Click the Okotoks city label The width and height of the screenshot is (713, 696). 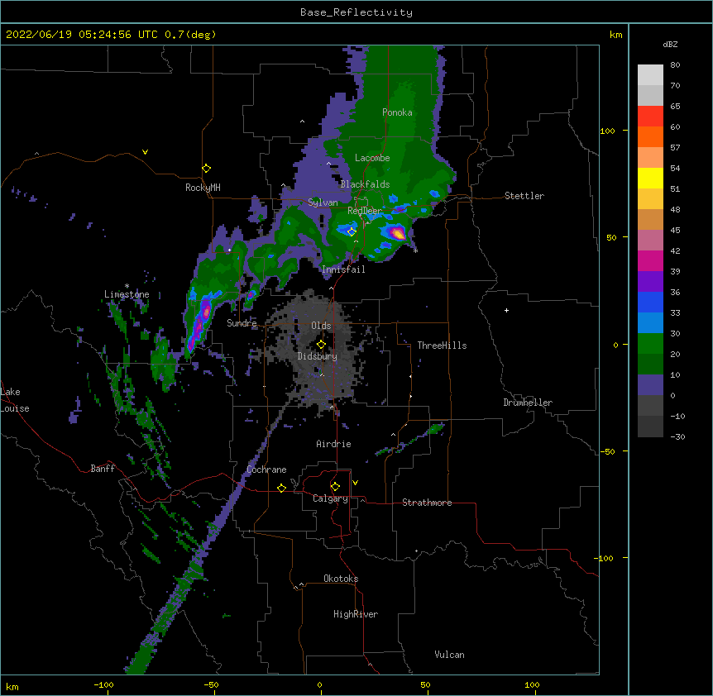[341, 579]
